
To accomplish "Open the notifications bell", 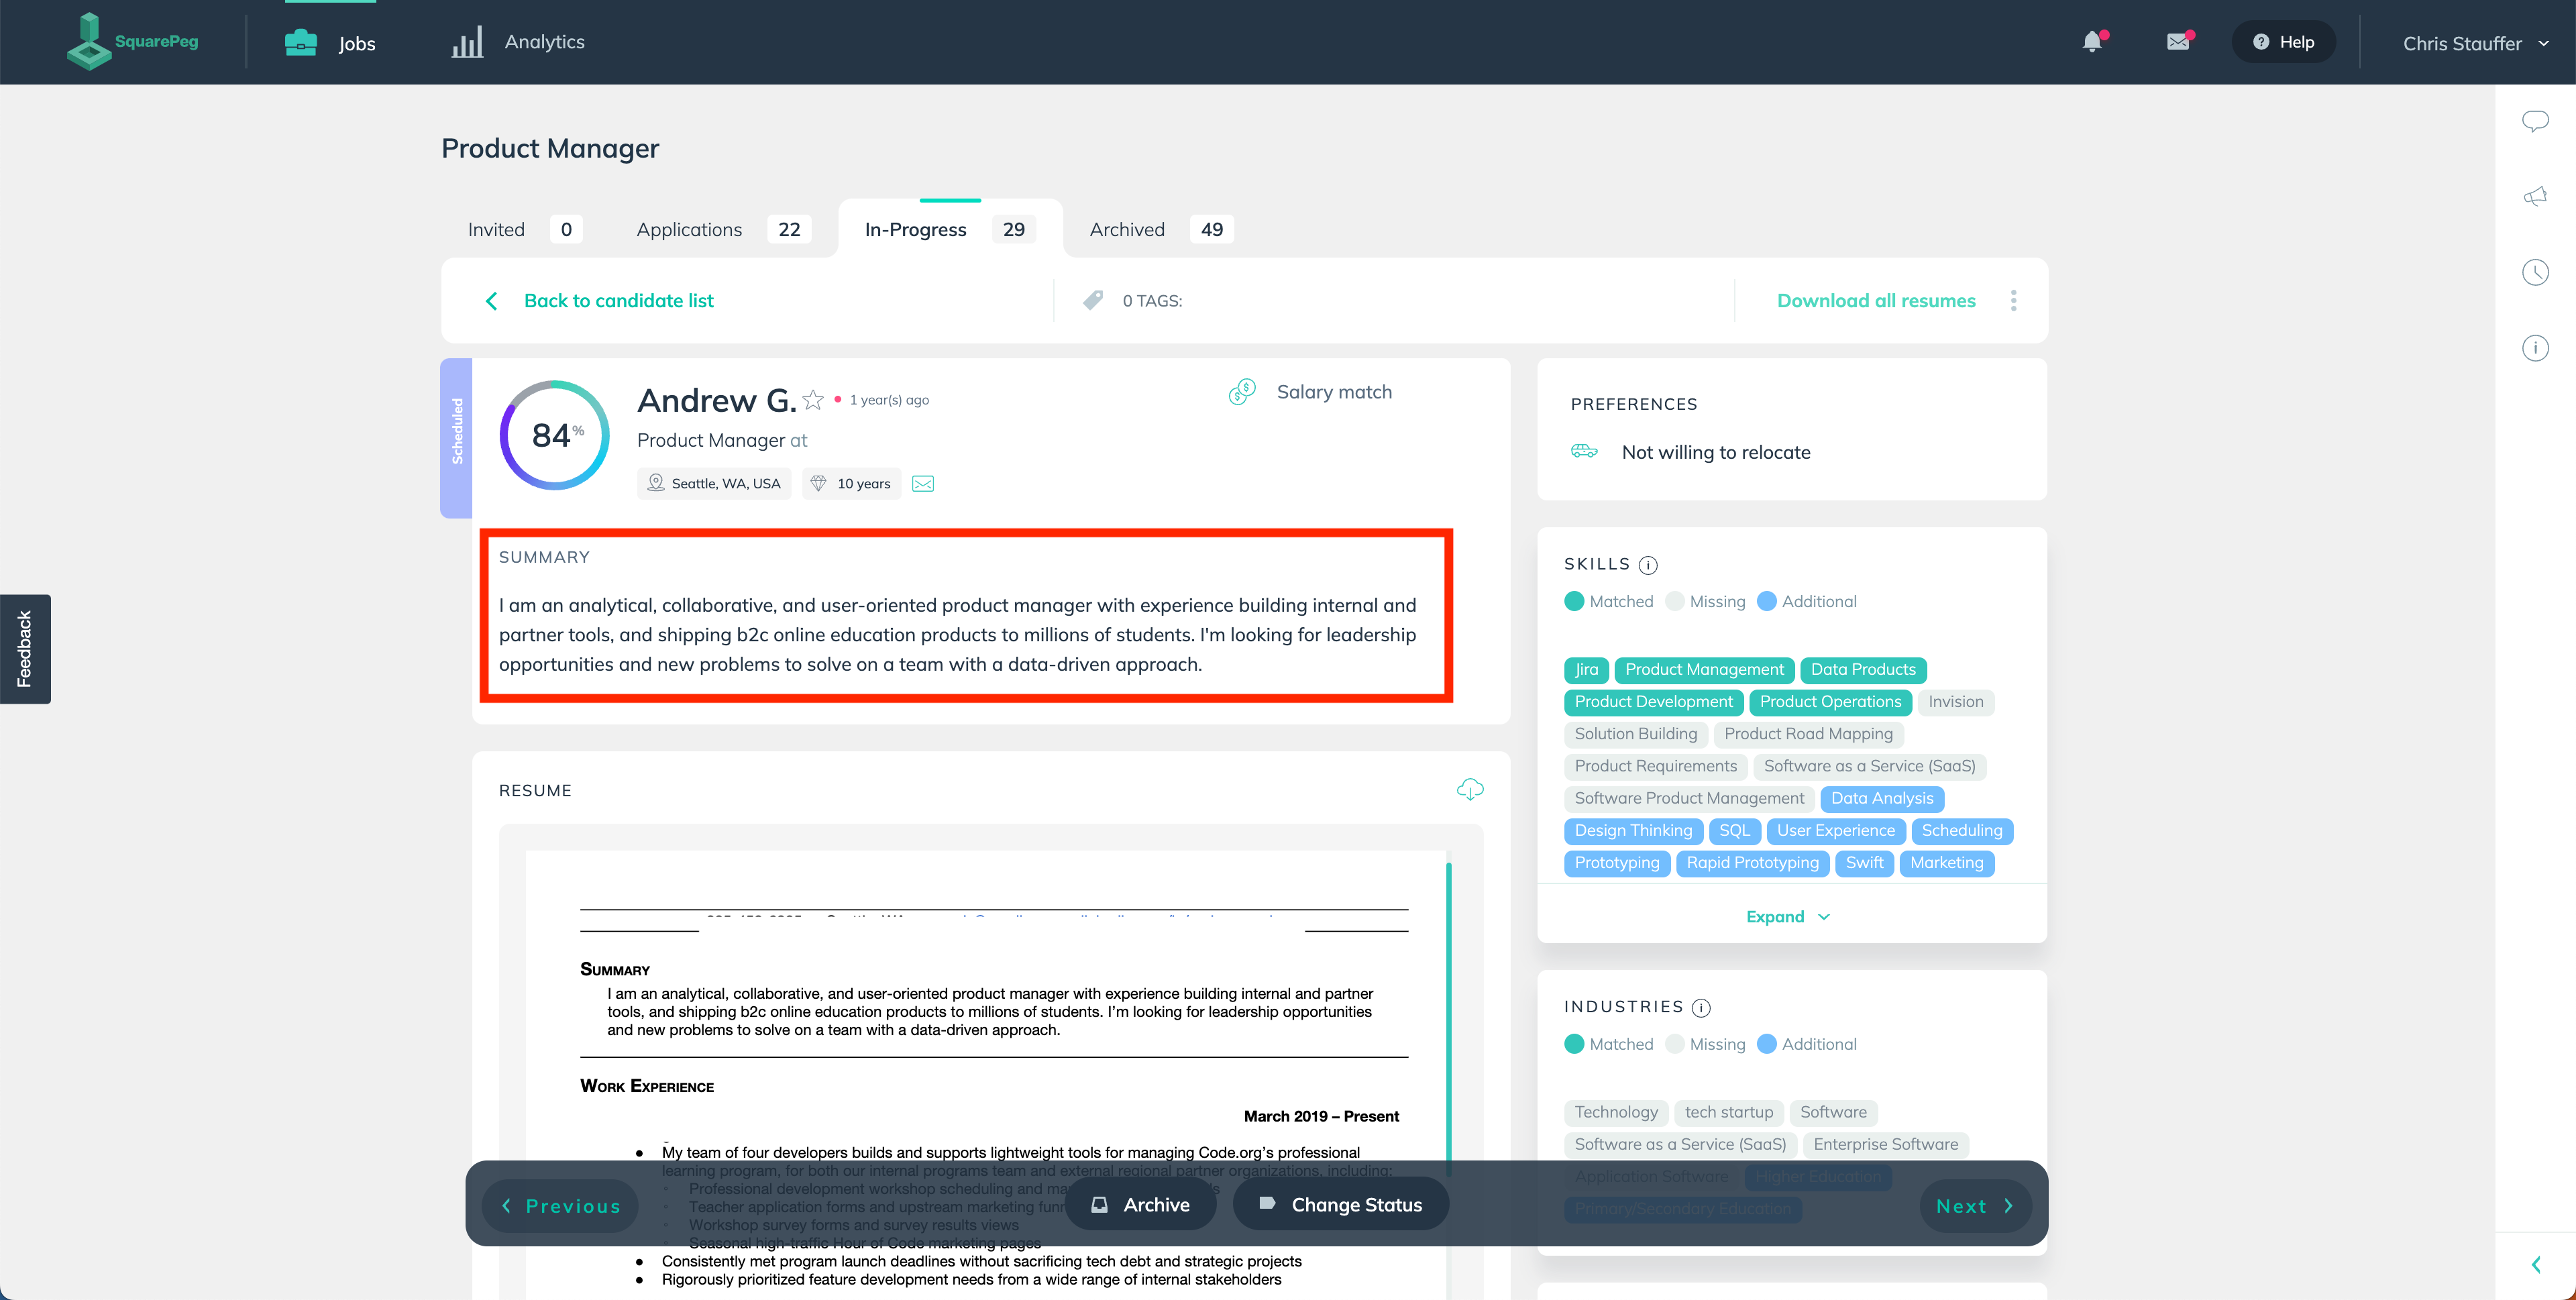I will pyautogui.click(x=2092, y=42).
